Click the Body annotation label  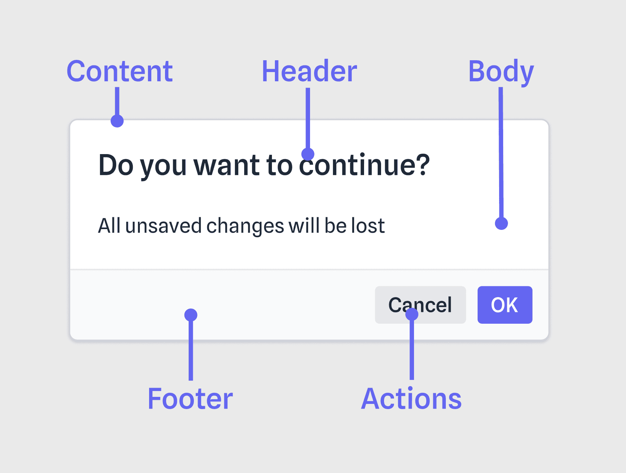pyautogui.click(x=501, y=71)
